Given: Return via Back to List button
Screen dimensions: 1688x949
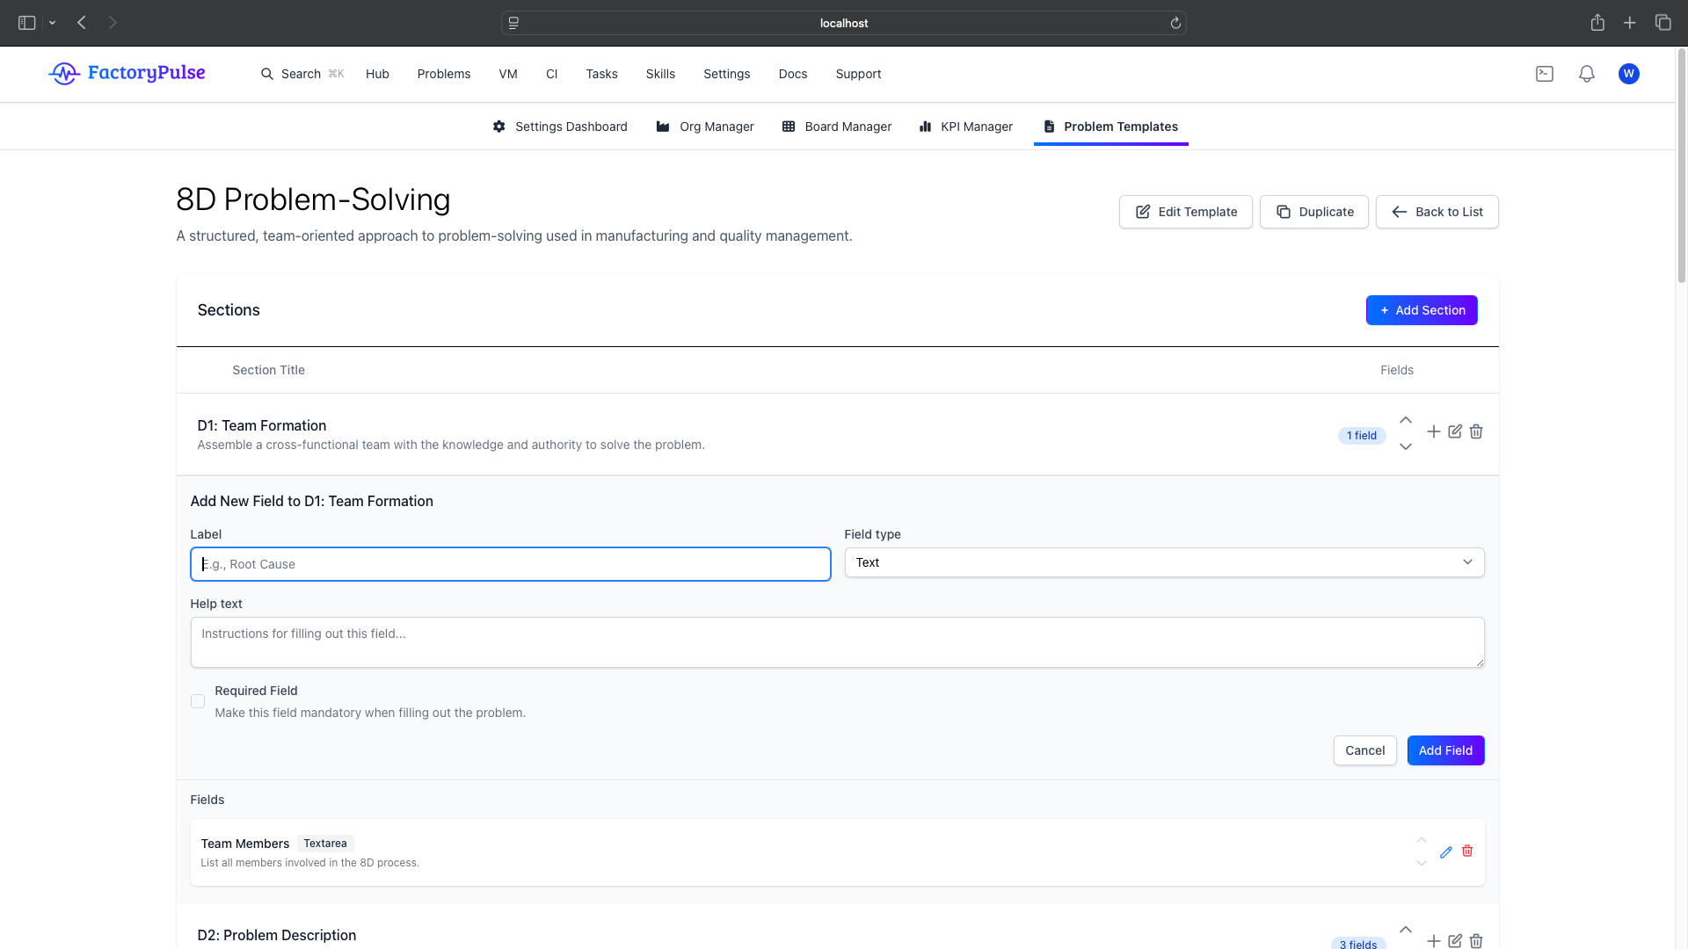Looking at the screenshot, I should [1437, 212].
